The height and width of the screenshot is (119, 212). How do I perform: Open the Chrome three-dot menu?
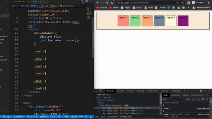208,3
